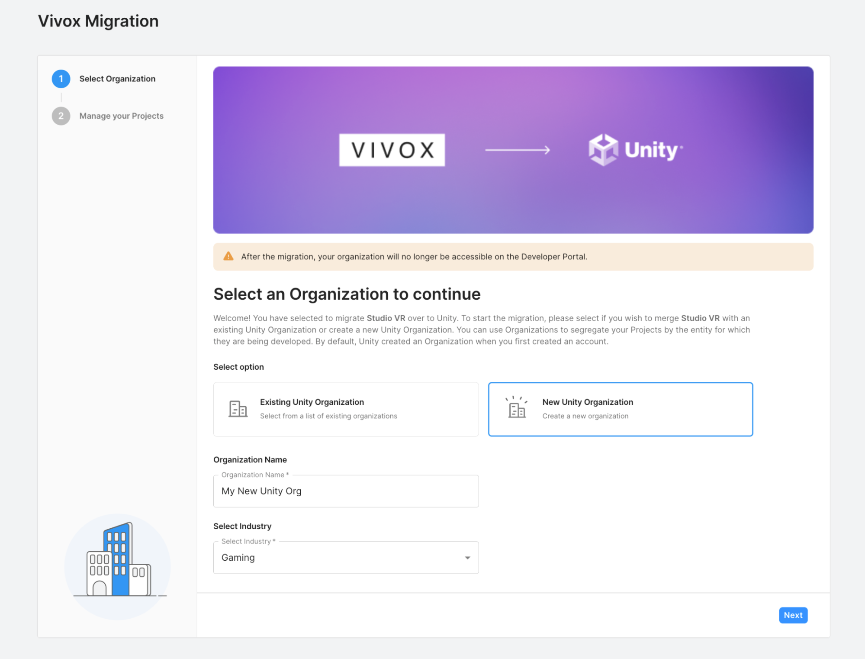Focus the Organization Name input field

click(x=346, y=491)
